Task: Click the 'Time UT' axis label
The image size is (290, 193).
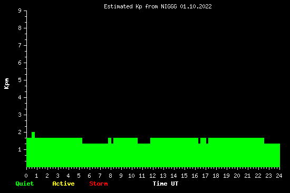Action: click(166, 184)
